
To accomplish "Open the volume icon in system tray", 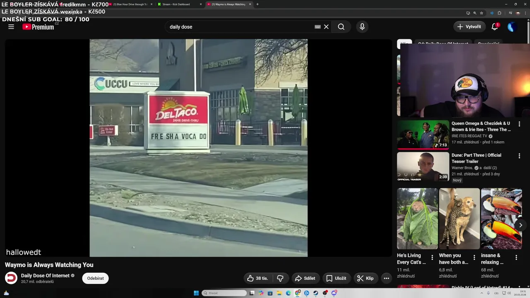I will coord(509,293).
